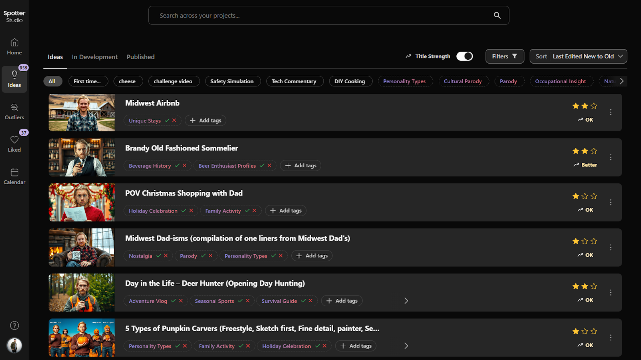Open more options for Midwest Airbnb
The width and height of the screenshot is (641, 360).
tap(611, 113)
